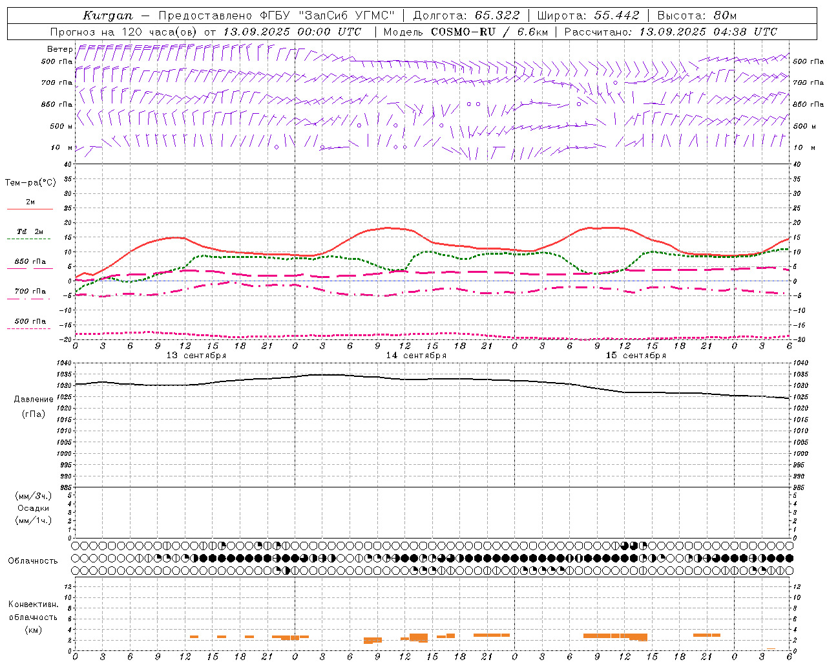
Task: Select the Прогноз на 120 часа(ов) text
Action: [x=125, y=32]
